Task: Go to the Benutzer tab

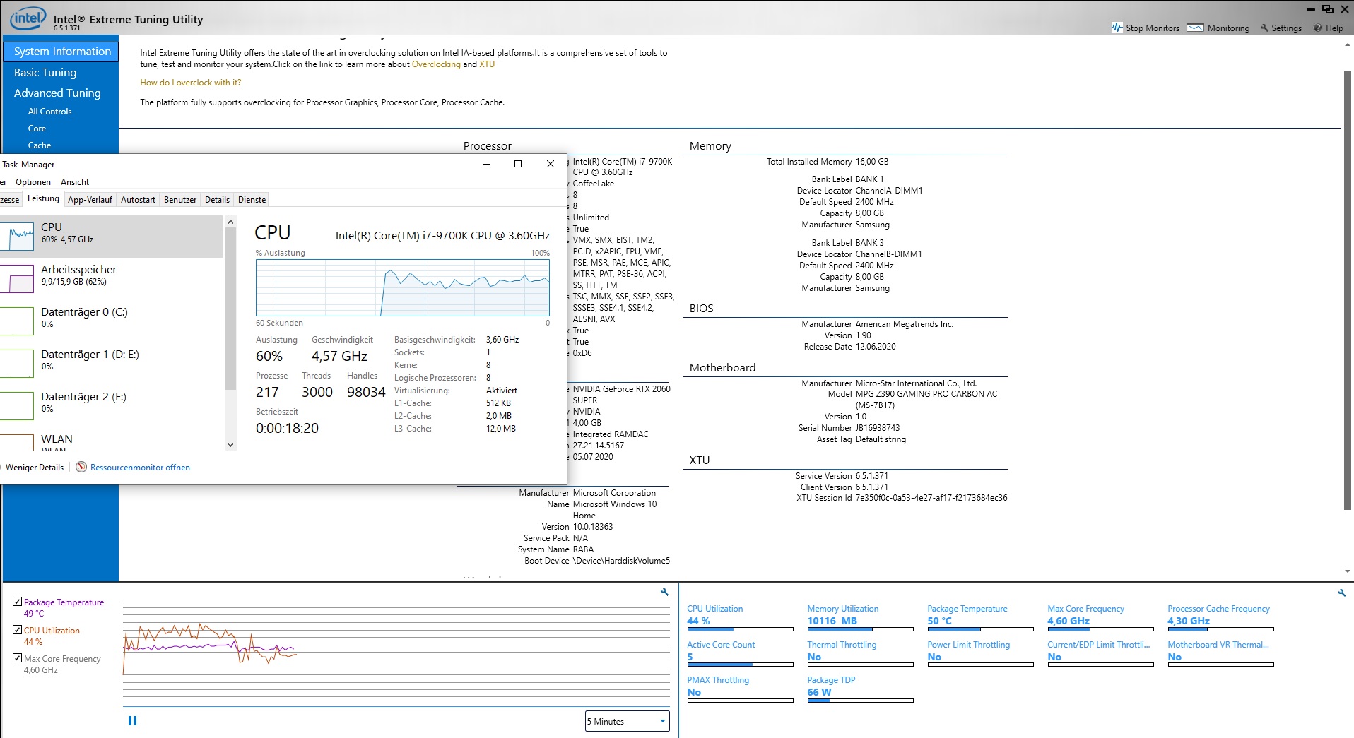Action: [x=180, y=200]
